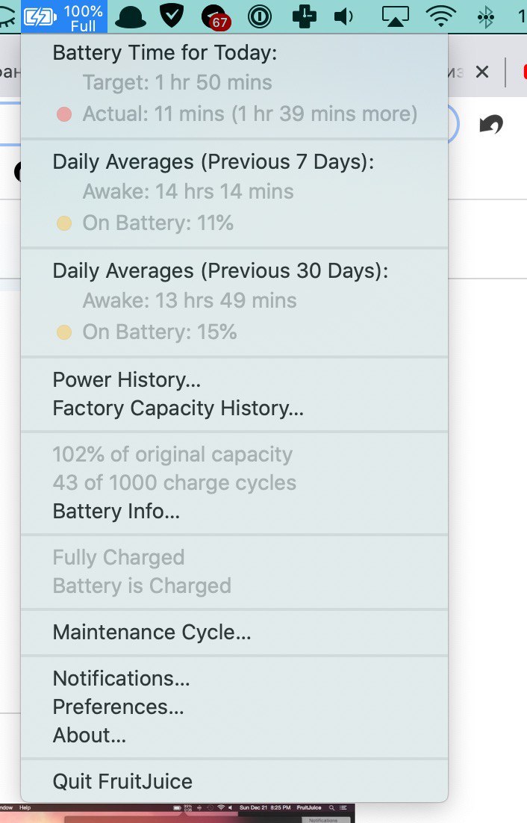Click the shield checkmark menu bar icon
Screen dimensions: 527x823
coord(172,16)
